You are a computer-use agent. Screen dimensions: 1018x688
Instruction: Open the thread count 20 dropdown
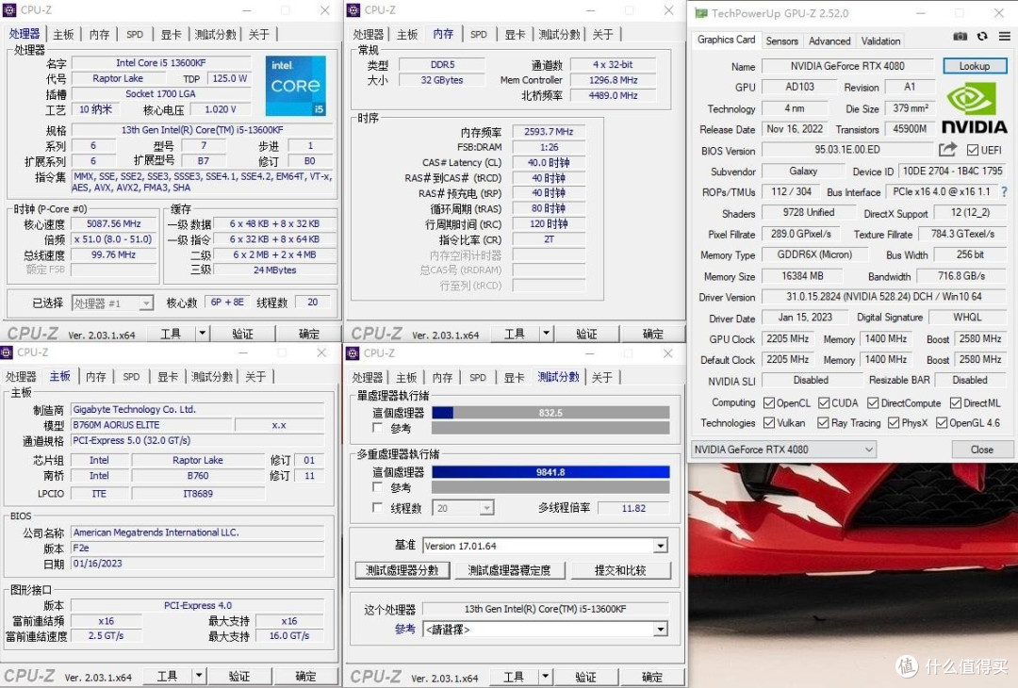coord(463,508)
